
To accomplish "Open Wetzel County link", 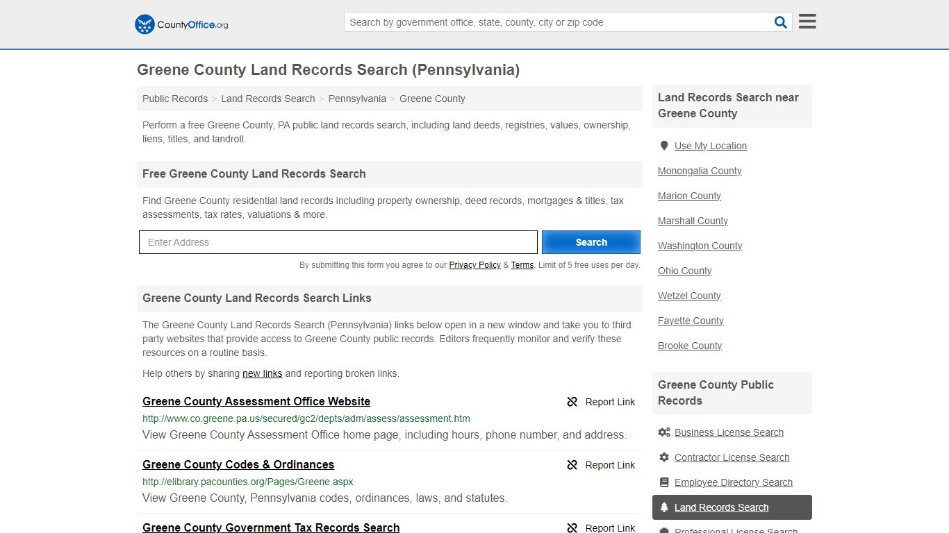I will point(689,296).
